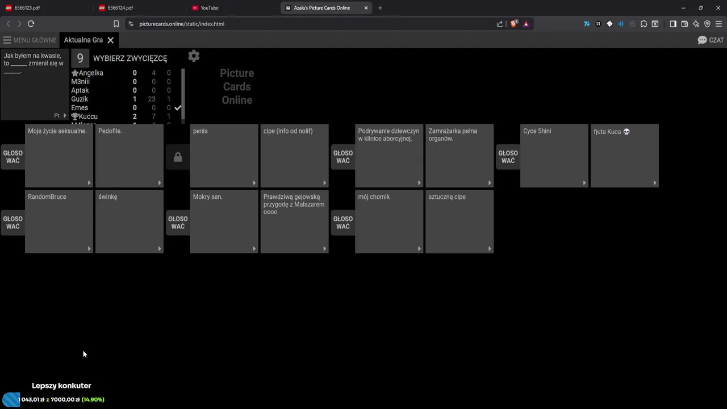Switch to the 6566124.pdf tab
Image resolution: width=727 pixels, height=409 pixels.
coord(140,8)
